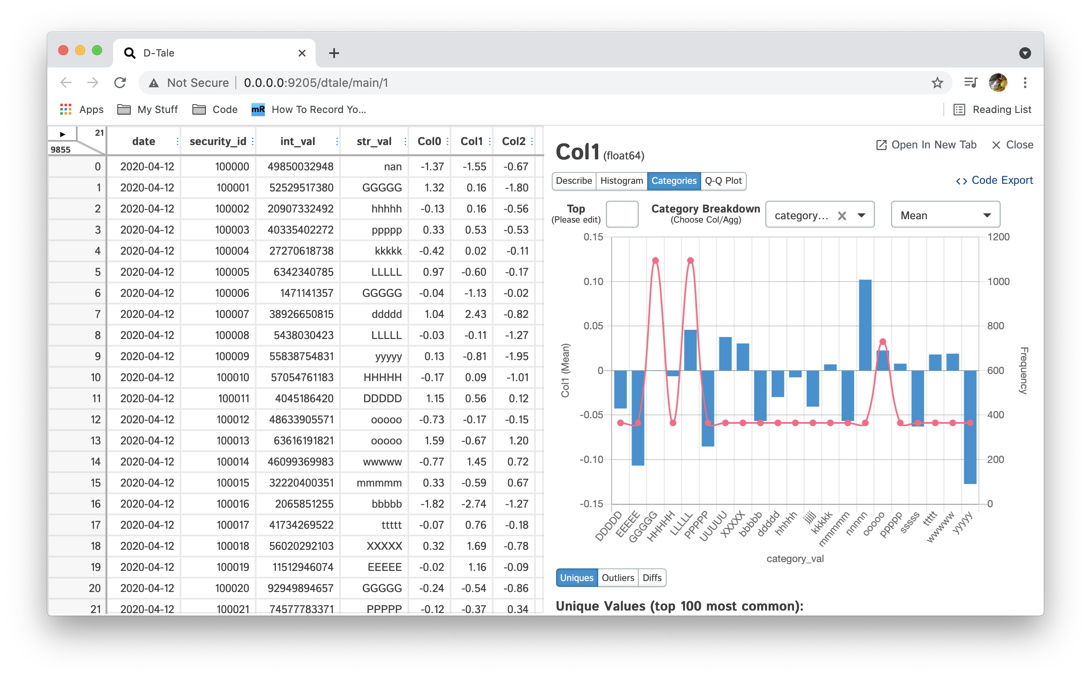Click the Top value input field
1091x678 pixels.
click(x=622, y=215)
